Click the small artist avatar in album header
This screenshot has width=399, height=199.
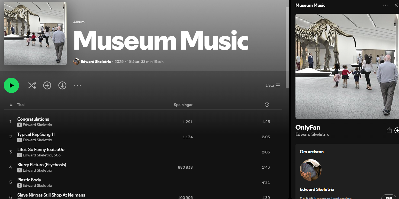pos(76,62)
